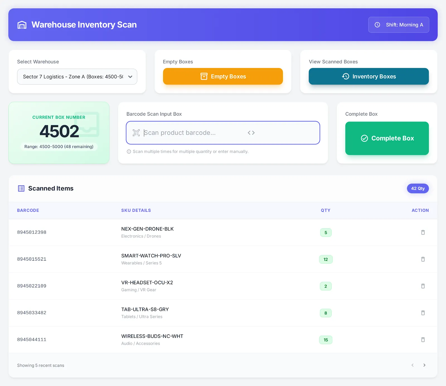Click the list icon next to Scanned Items
Screen dimensions: 446x386
tap(21, 188)
